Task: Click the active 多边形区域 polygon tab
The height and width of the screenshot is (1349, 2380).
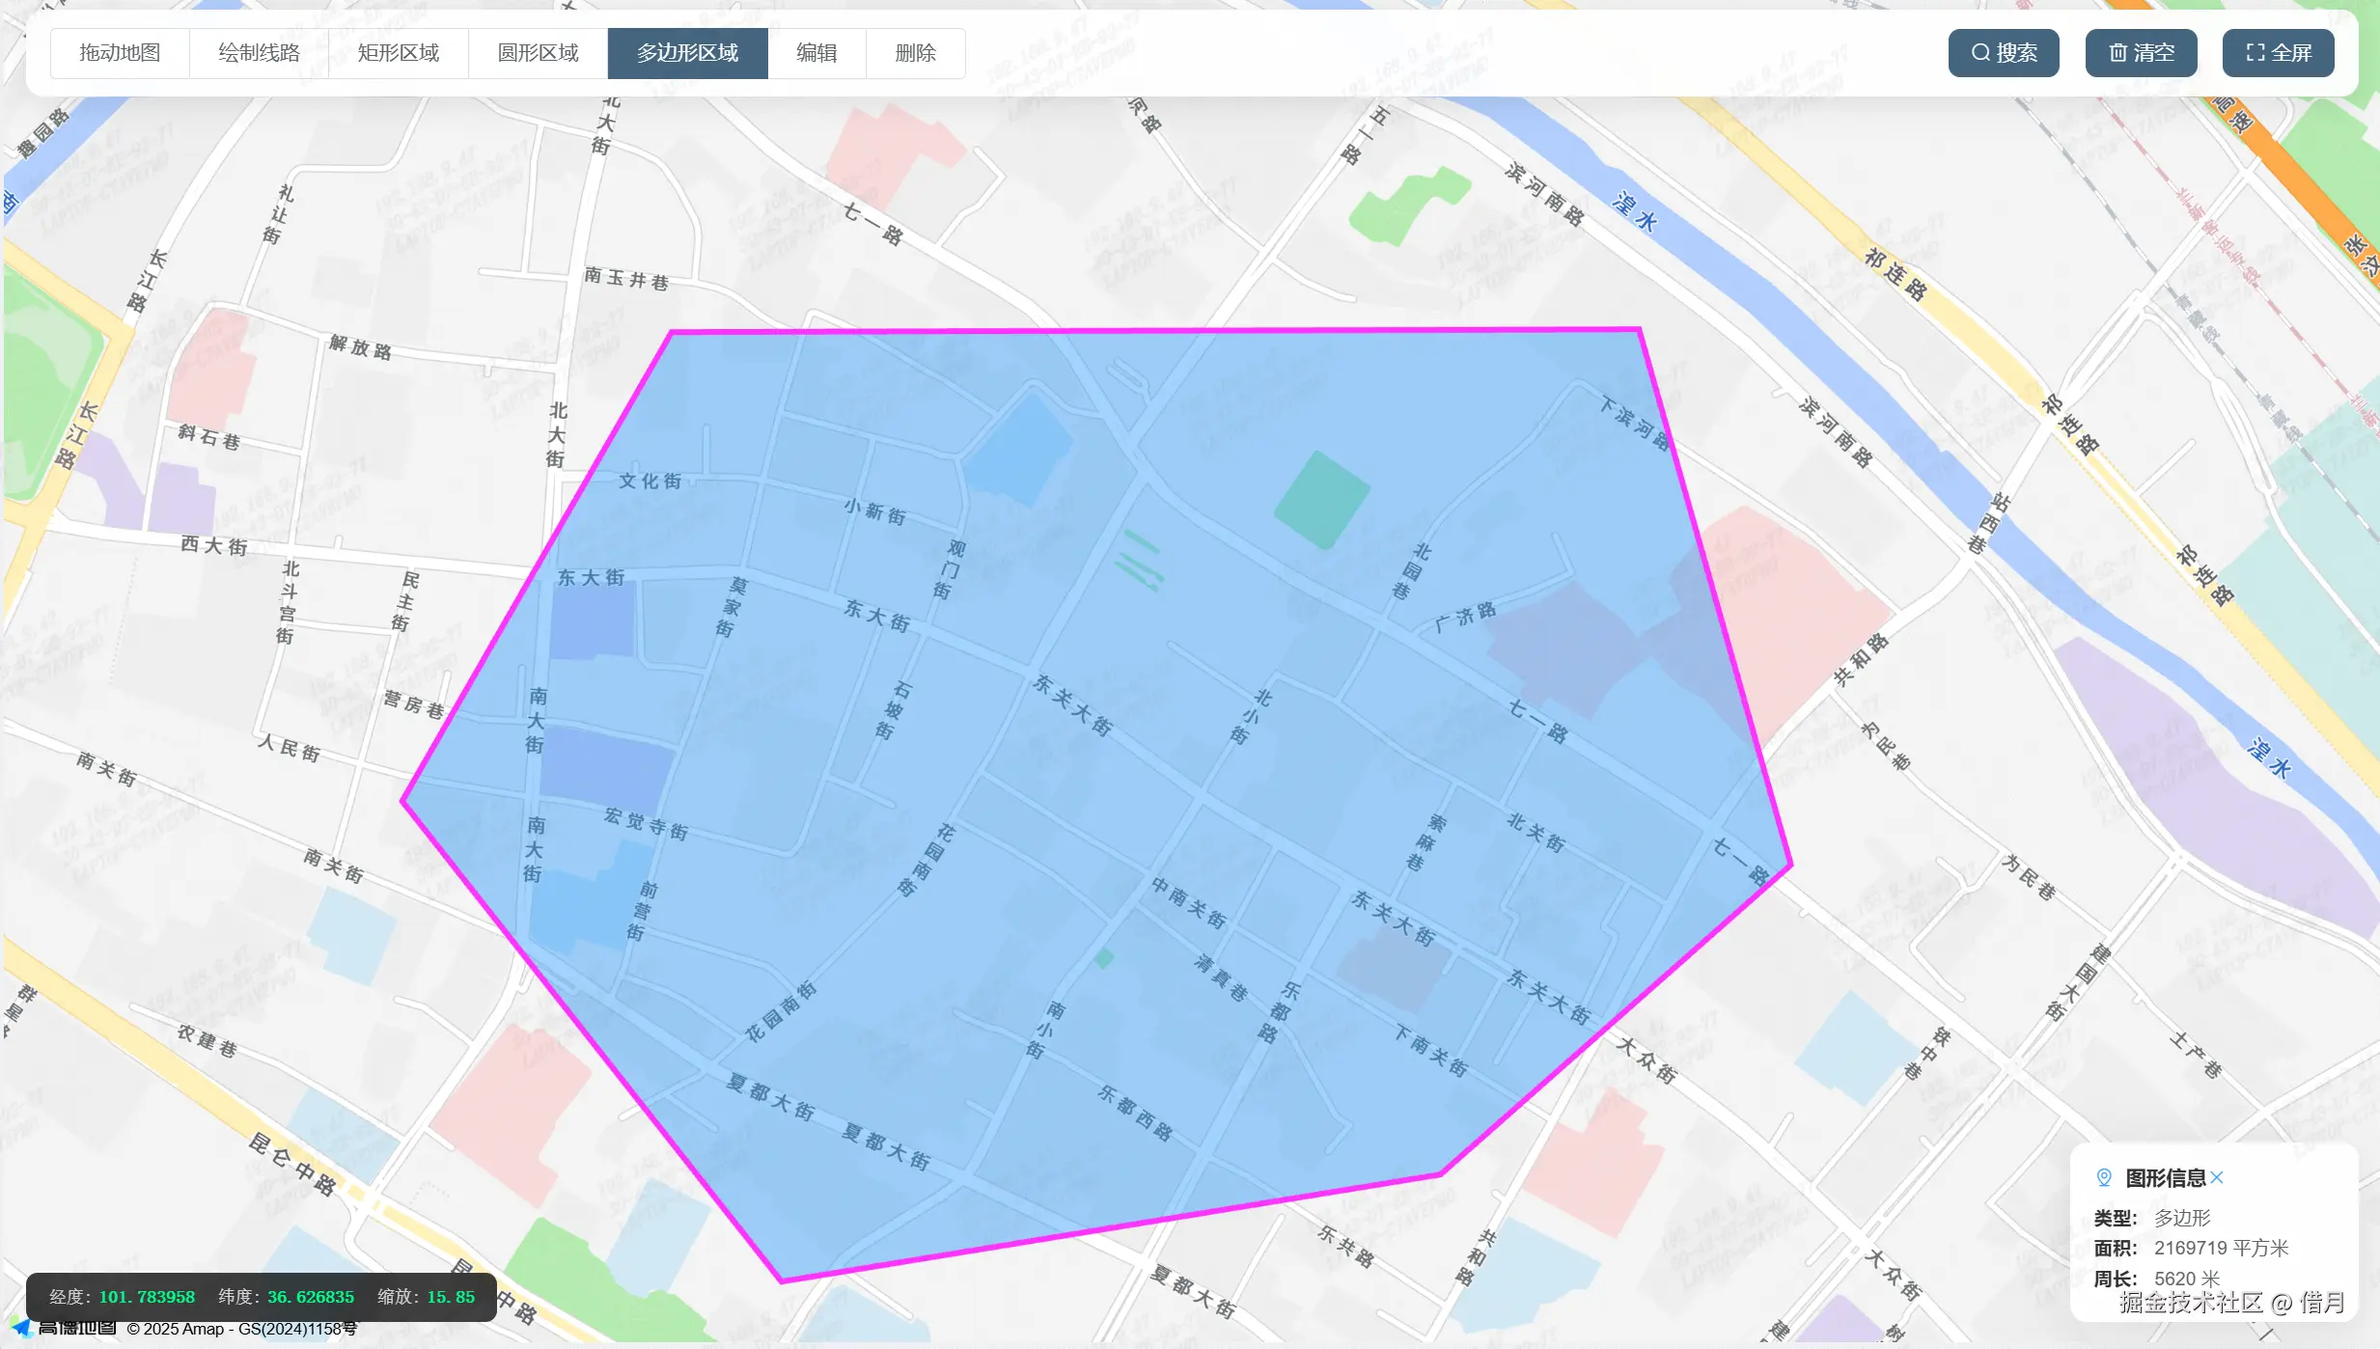Action: 687,53
